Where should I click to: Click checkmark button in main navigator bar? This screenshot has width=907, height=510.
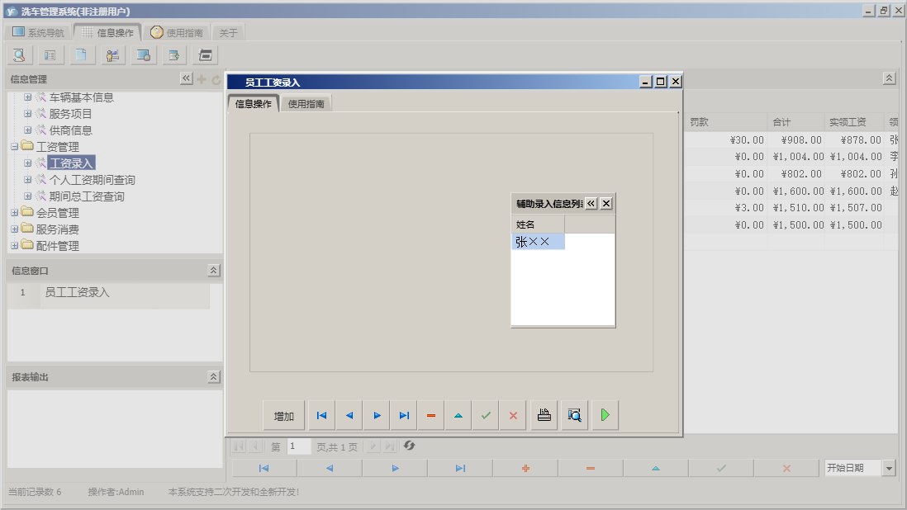pyautogui.click(x=721, y=469)
